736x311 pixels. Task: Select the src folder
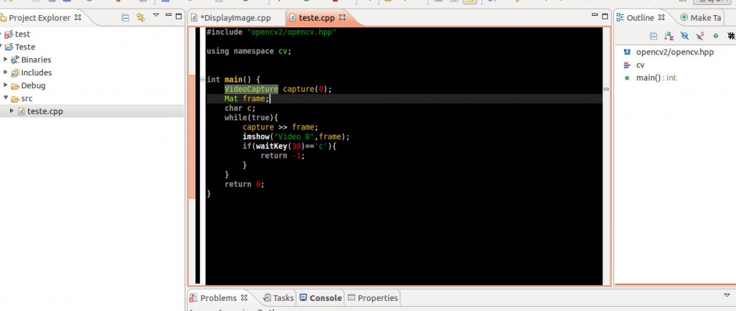point(27,98)
